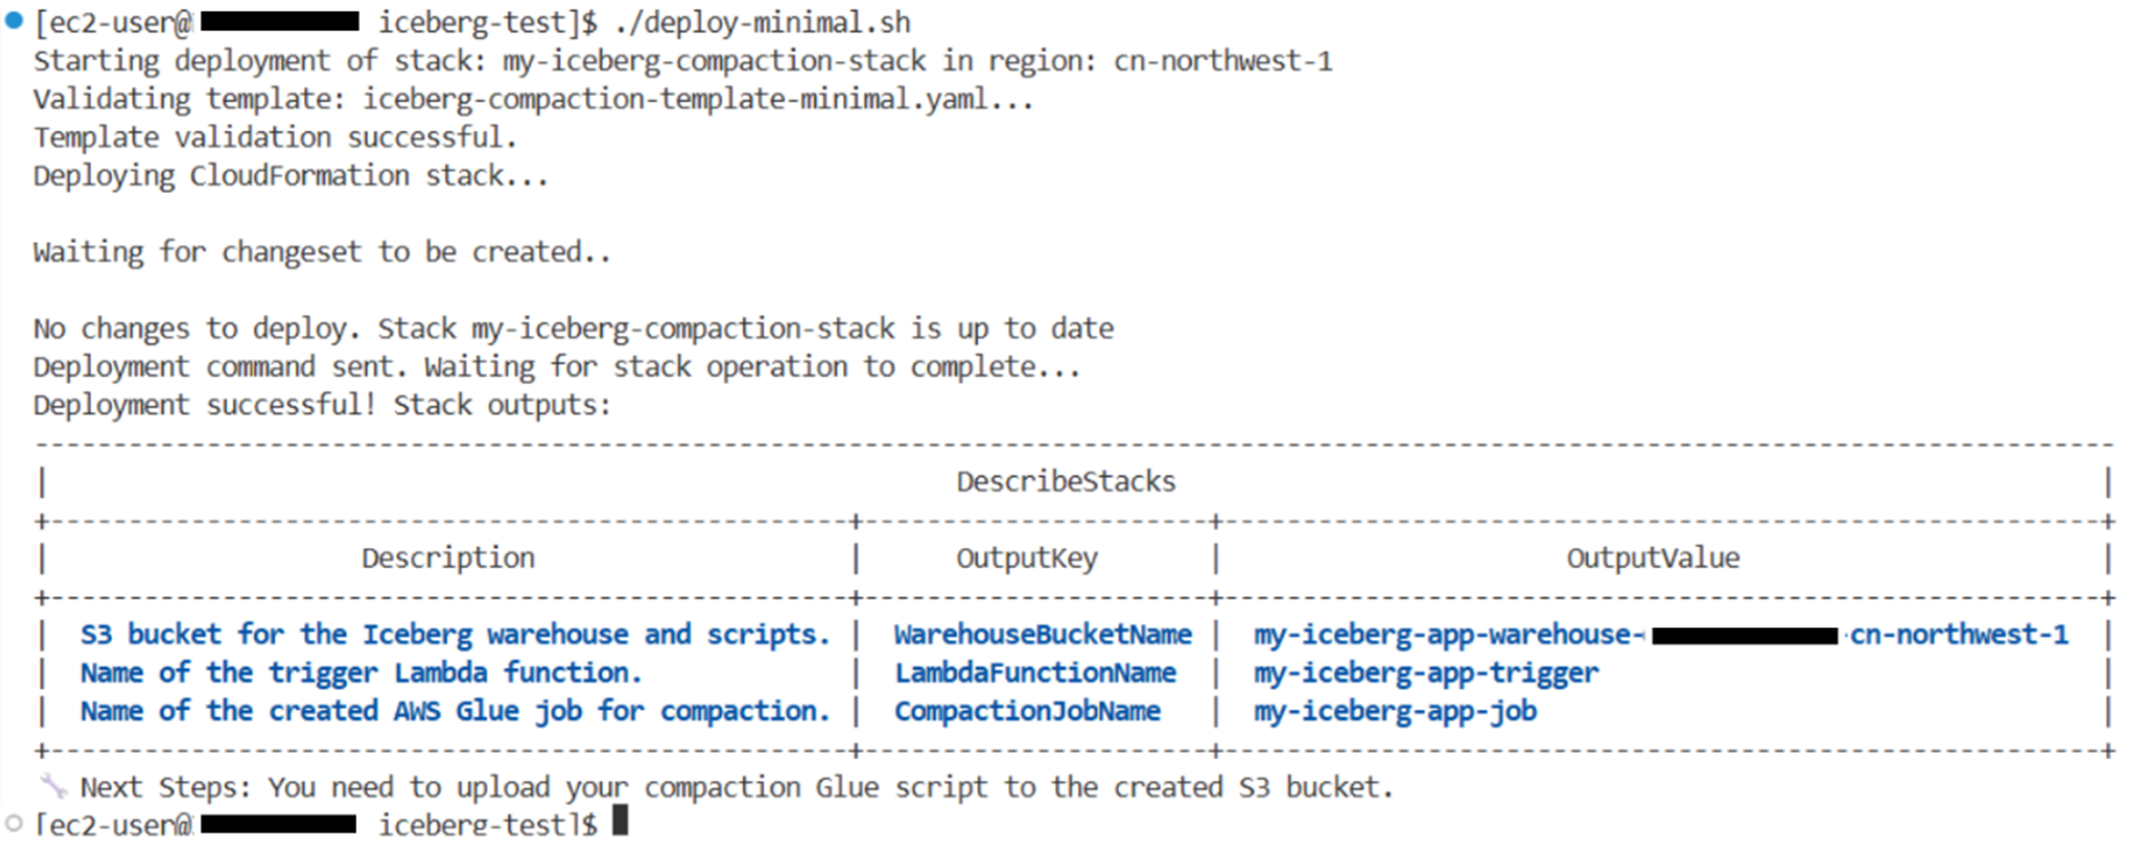Click the hollow circle beside the last prompt
This screenshot has width=2137, height=851.
[x=14, y=824]
